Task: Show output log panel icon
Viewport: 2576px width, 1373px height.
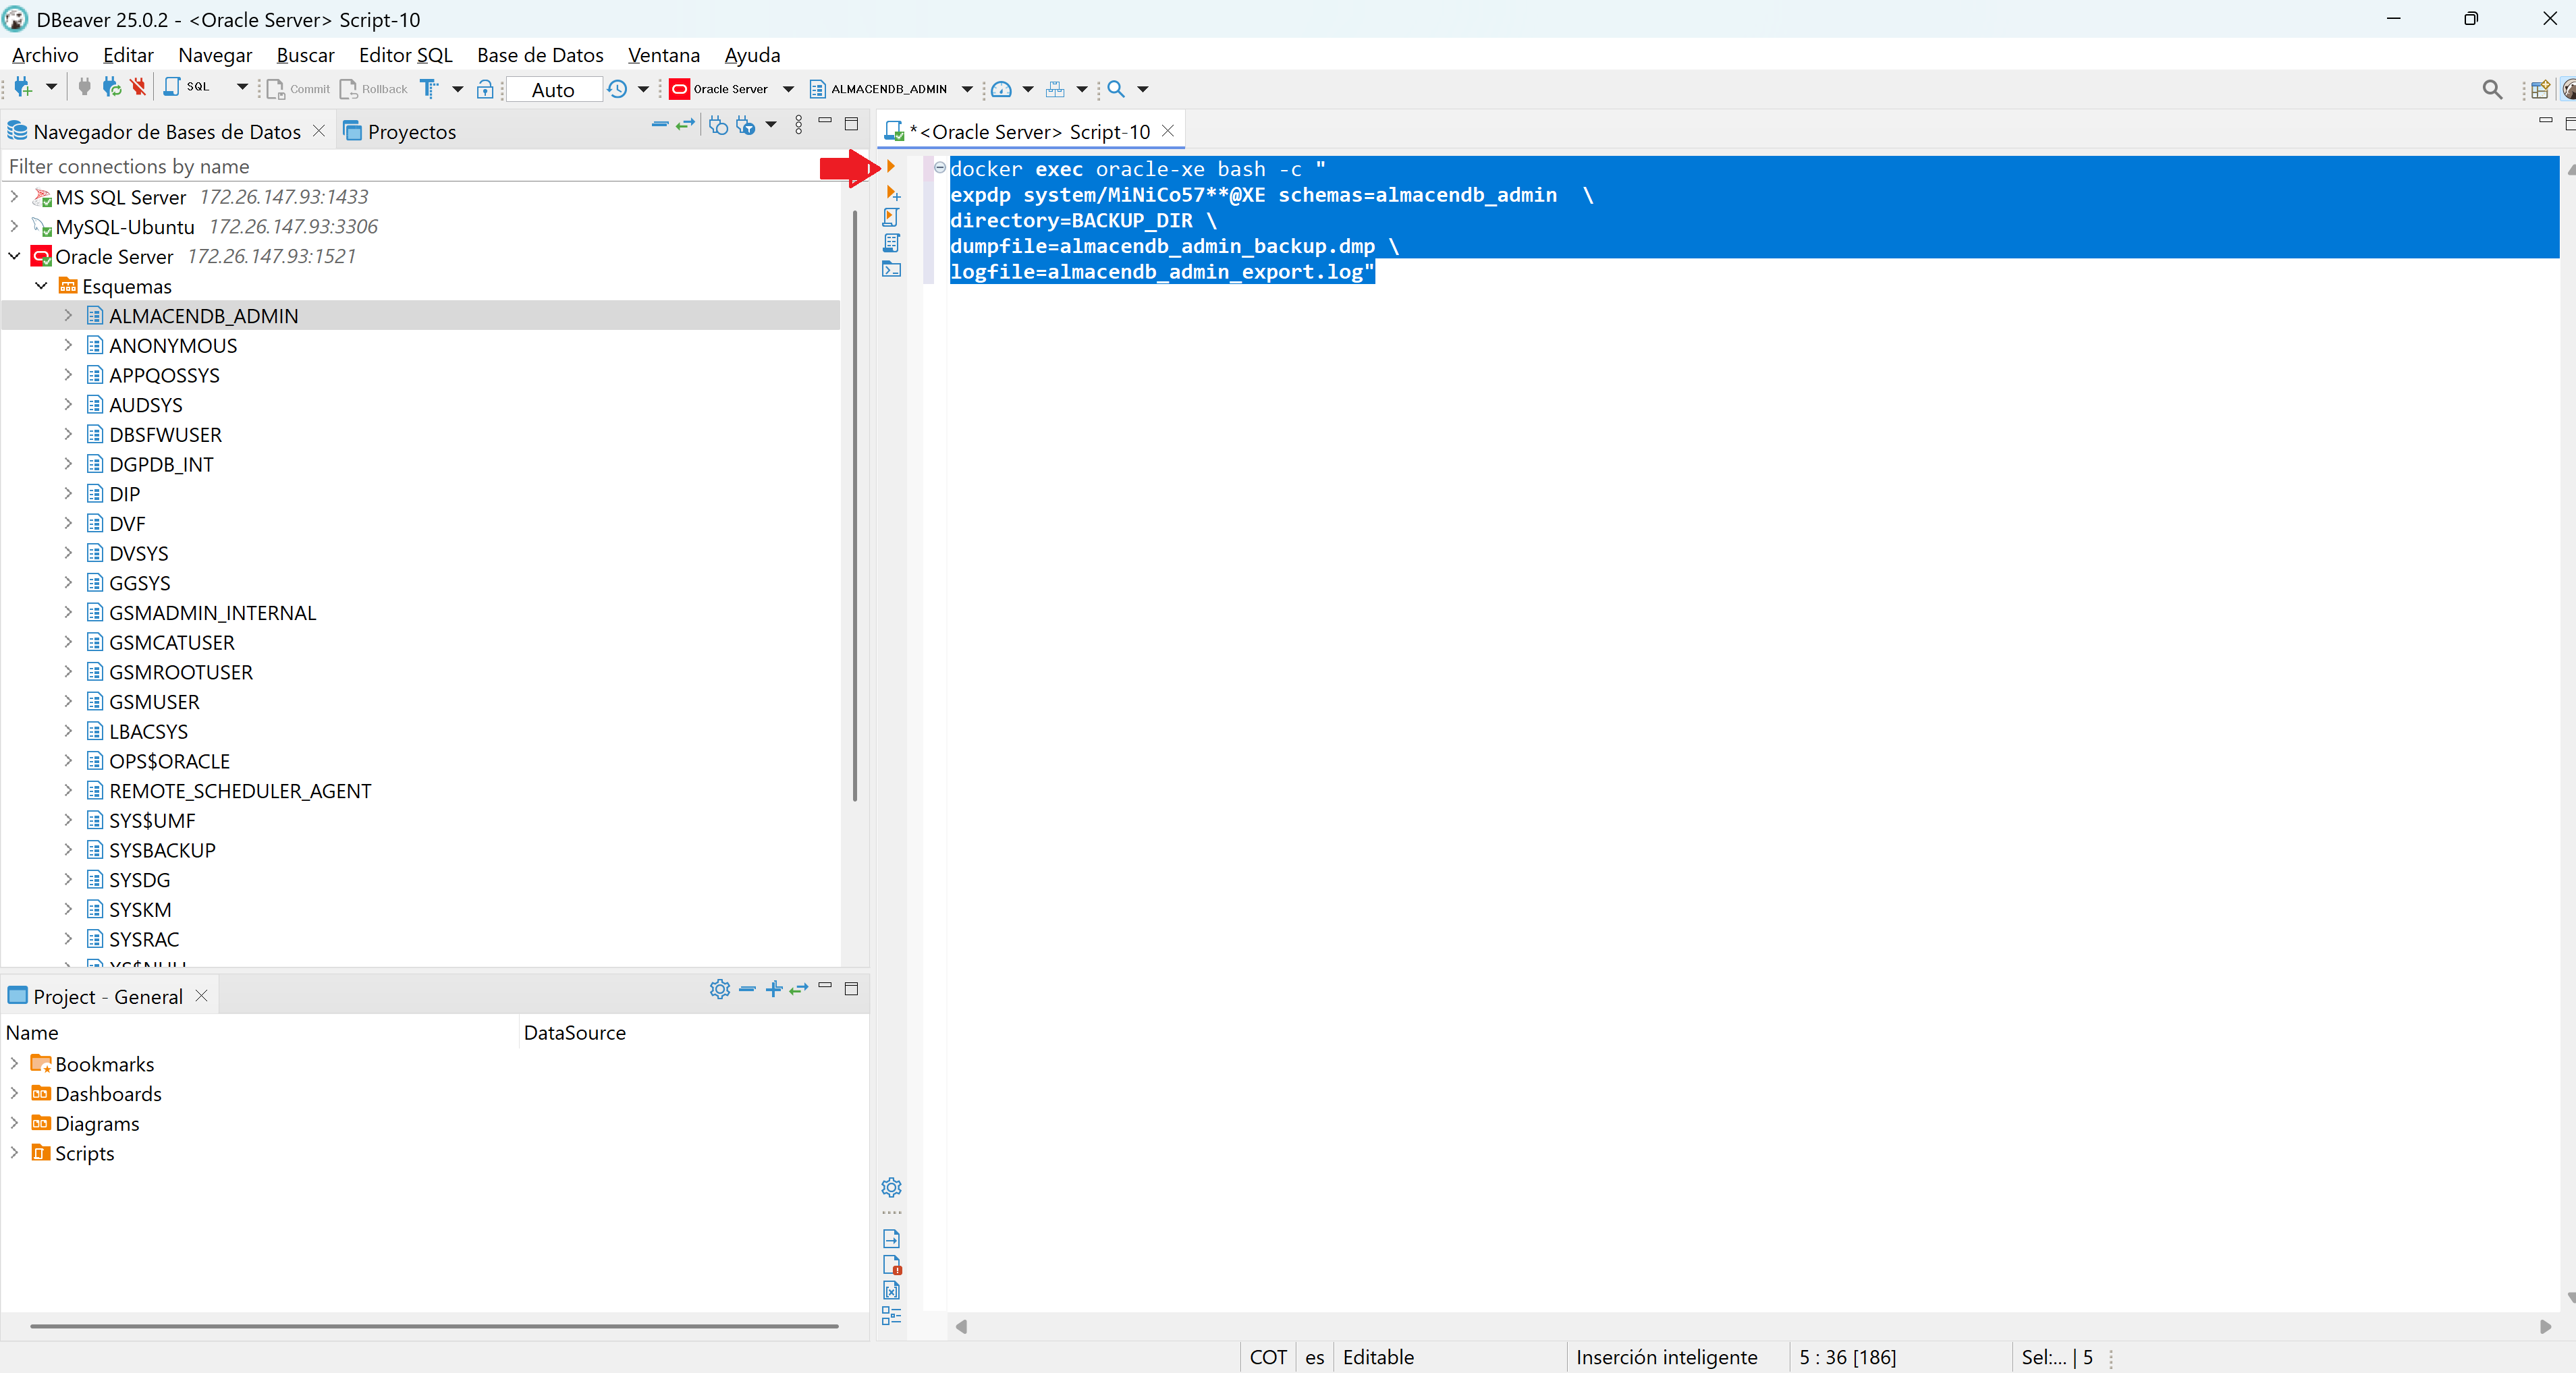Action: click(892, 1239)
